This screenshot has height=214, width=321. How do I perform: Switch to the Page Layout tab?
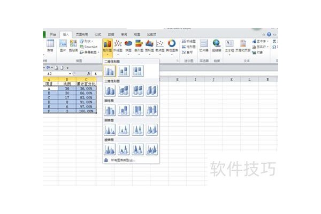tap(82, 34)
